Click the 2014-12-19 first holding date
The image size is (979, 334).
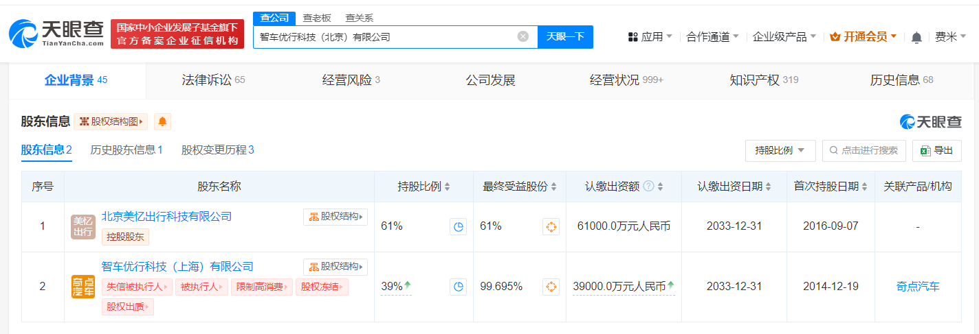830,287
